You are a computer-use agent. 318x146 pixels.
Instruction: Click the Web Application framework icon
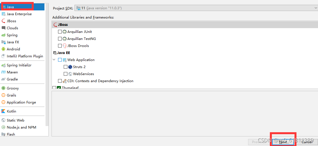65,60
